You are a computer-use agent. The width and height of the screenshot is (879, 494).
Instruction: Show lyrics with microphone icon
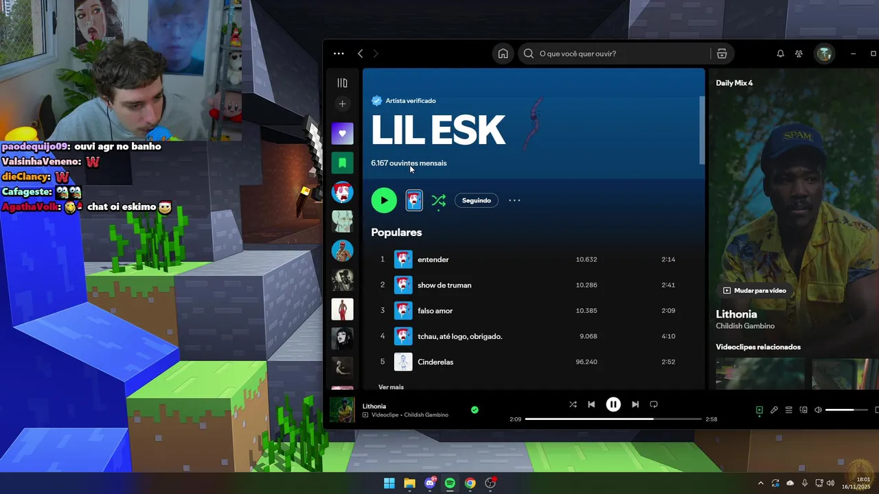[774, 410]
